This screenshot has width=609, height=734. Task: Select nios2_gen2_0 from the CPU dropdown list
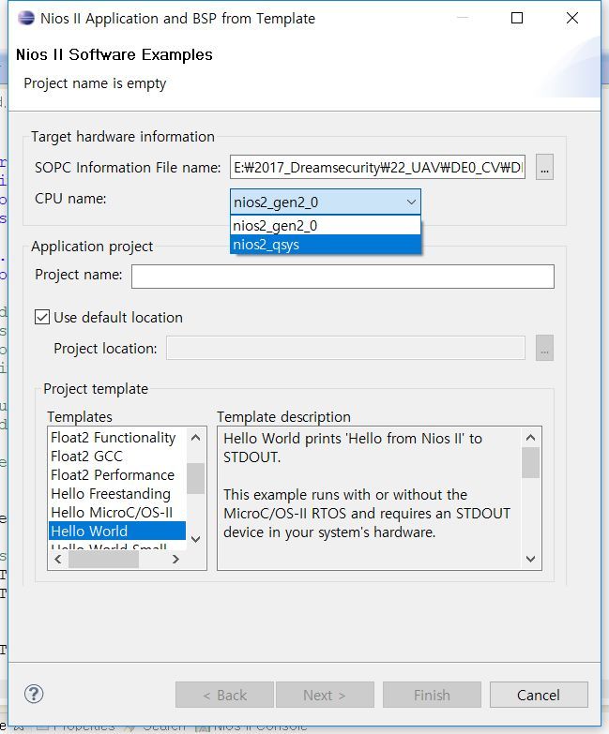(x=325, y=226)
